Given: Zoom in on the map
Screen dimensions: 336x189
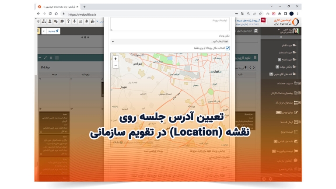Looking at the screenshot, I should [x=115, y=59].
